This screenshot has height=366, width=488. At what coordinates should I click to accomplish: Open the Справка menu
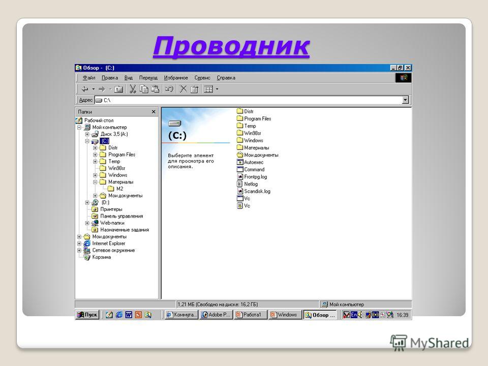[x=226, y=78]
